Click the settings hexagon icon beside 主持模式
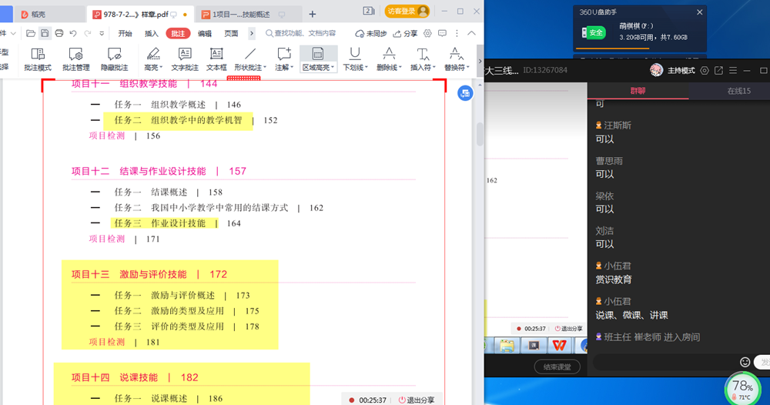Image resolution: width=770 pixels, height=405 pixels. [x=704, y=70]
